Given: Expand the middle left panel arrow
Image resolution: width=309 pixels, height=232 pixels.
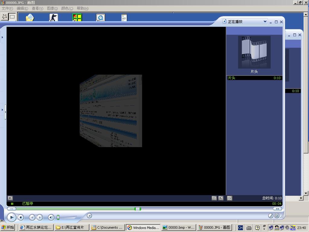Looking at the screenshot, I should point(2,110).
